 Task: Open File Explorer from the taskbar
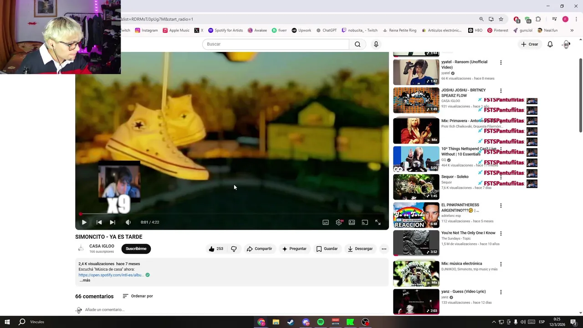point(276,322)
